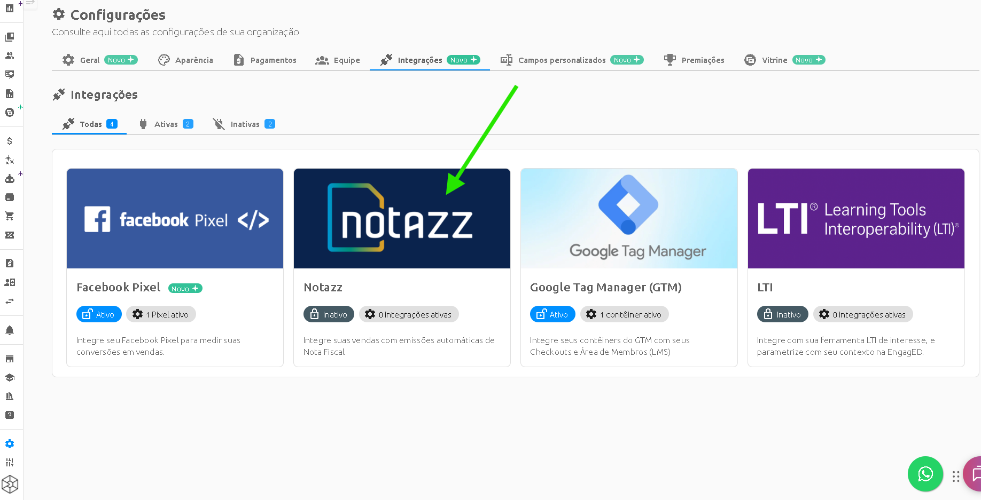Show Todas integrations filter tab
Screen dimensions: 981x500
pyautogui.click(x=89, y=124)
